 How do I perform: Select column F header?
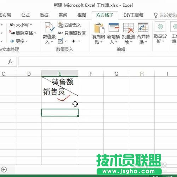[91, 74]
